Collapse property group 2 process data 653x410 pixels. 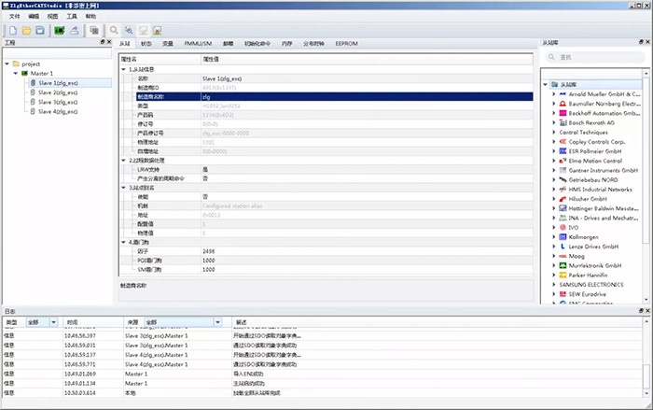(123, 160)
